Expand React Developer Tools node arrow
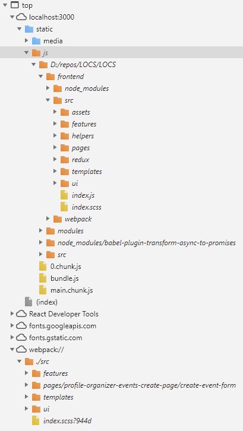Screen dimensions: 243x431 click(x=12, y=313)
